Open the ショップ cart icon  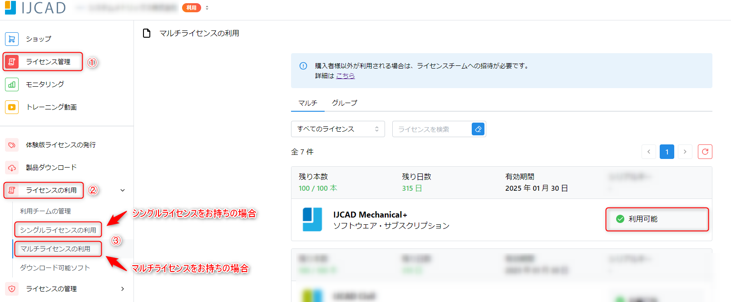pyautogui.click(x=12, y=39)
